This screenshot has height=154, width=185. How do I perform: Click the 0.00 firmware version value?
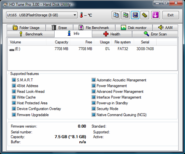(x=82, y=126)
